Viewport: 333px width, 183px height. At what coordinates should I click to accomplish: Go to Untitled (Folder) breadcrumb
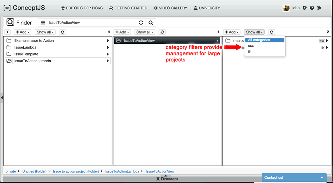[x=34, y=171]
